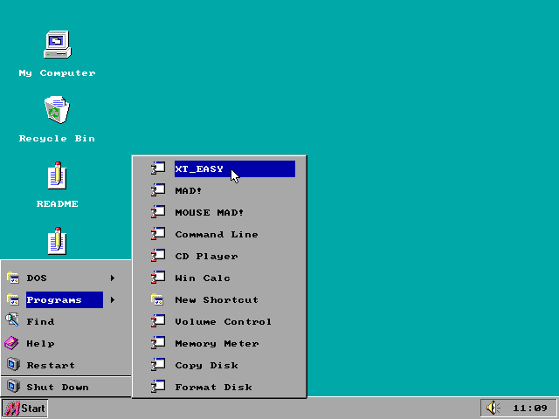
Task: Click the Start button on taskbar
Action: coord(24,409)
